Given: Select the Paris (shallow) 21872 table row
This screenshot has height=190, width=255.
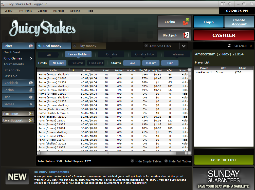Looking at the screenshot, I should click(113, 117).
